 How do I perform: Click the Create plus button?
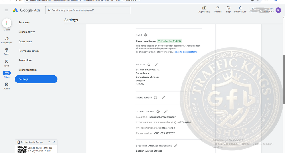tap(7, 23)
